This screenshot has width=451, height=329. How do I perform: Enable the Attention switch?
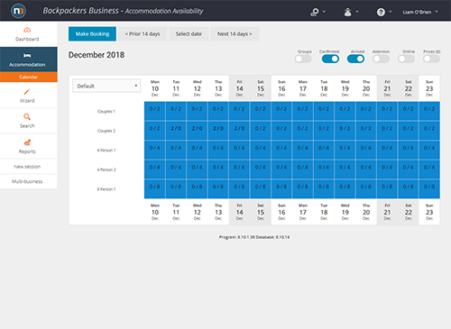tap(381, 59)
